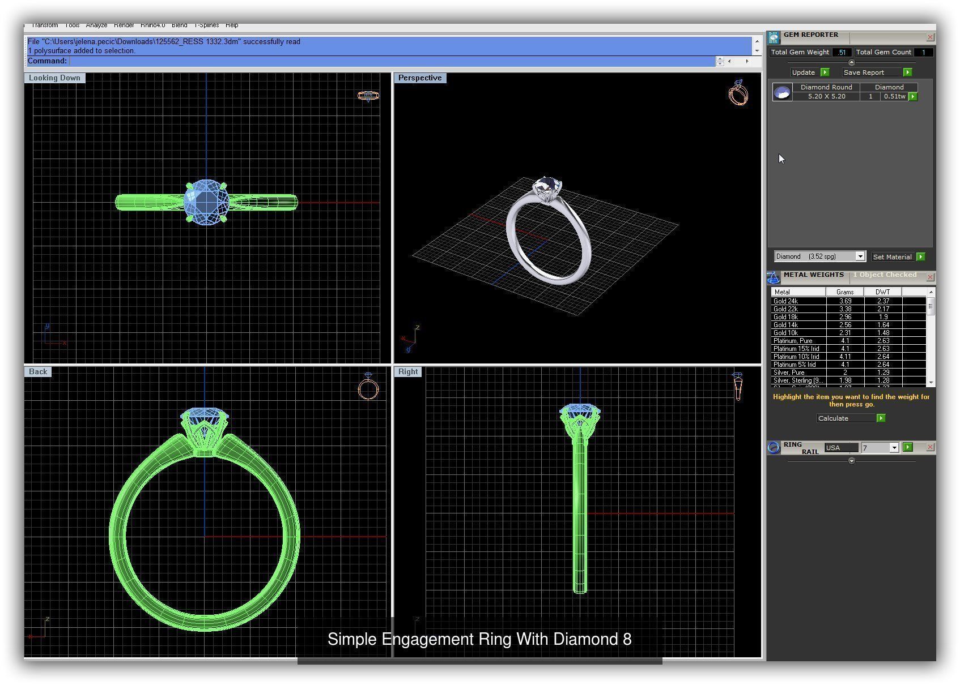The width and height of the screenshot is (960, 685).
Task: Click ring orientation icon in Right viewport
Action: point(738,386)
